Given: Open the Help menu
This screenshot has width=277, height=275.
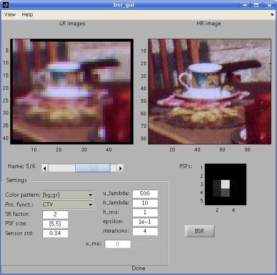Looking at the screenshot, I should point(27,15).
